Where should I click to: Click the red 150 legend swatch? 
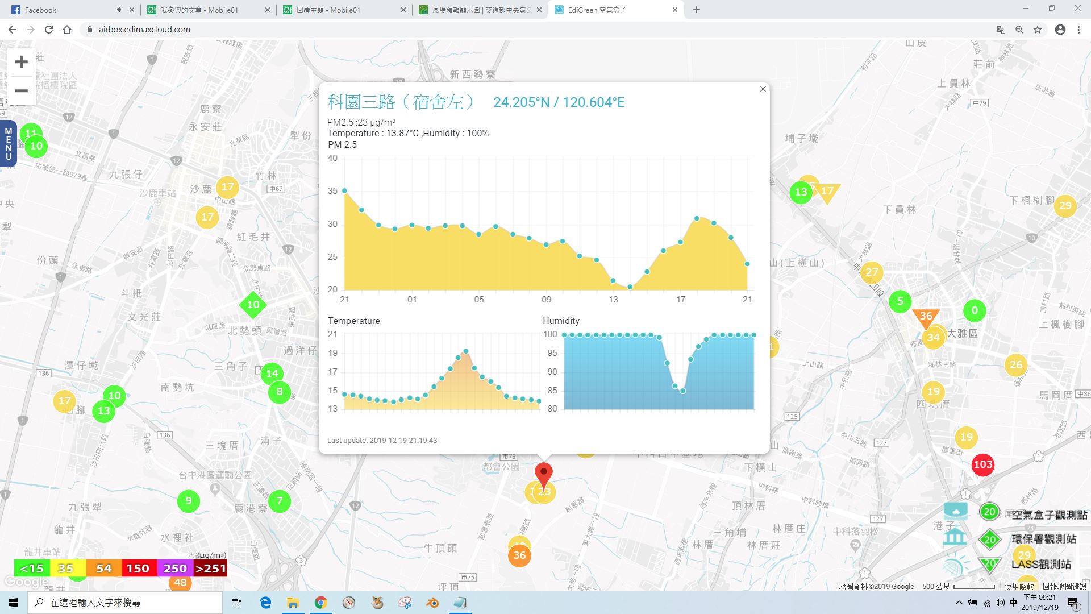click(139, 568)
